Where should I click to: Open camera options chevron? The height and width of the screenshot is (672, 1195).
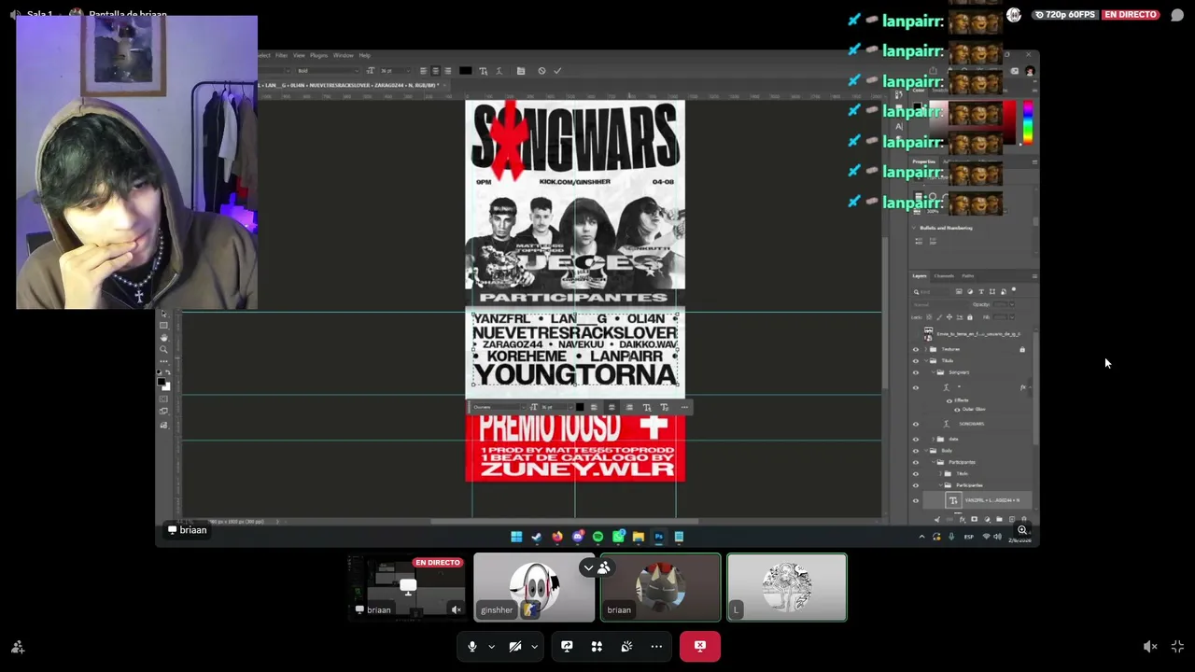pos(534,646)
